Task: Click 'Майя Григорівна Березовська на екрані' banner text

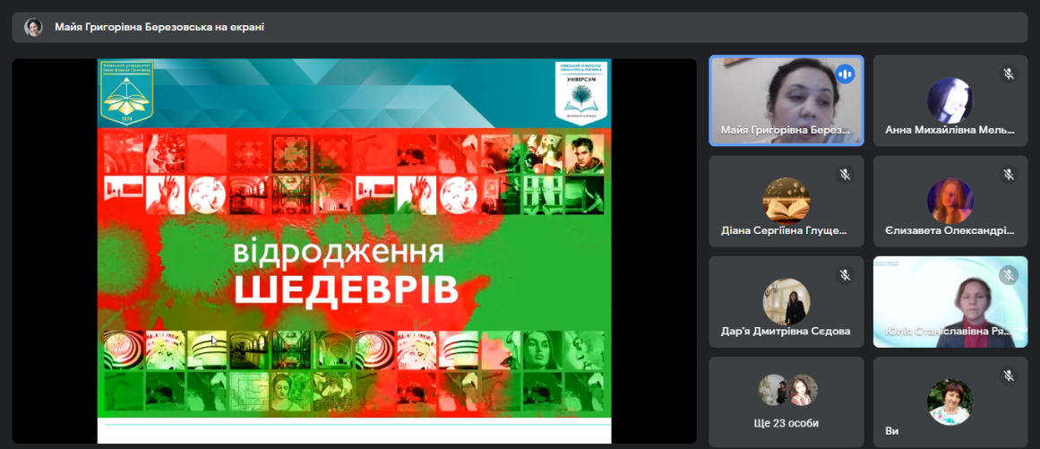Action: point(159,27)
